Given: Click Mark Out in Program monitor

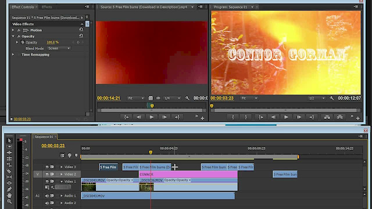Looking at the screenshot, I should tap(246, 117).
